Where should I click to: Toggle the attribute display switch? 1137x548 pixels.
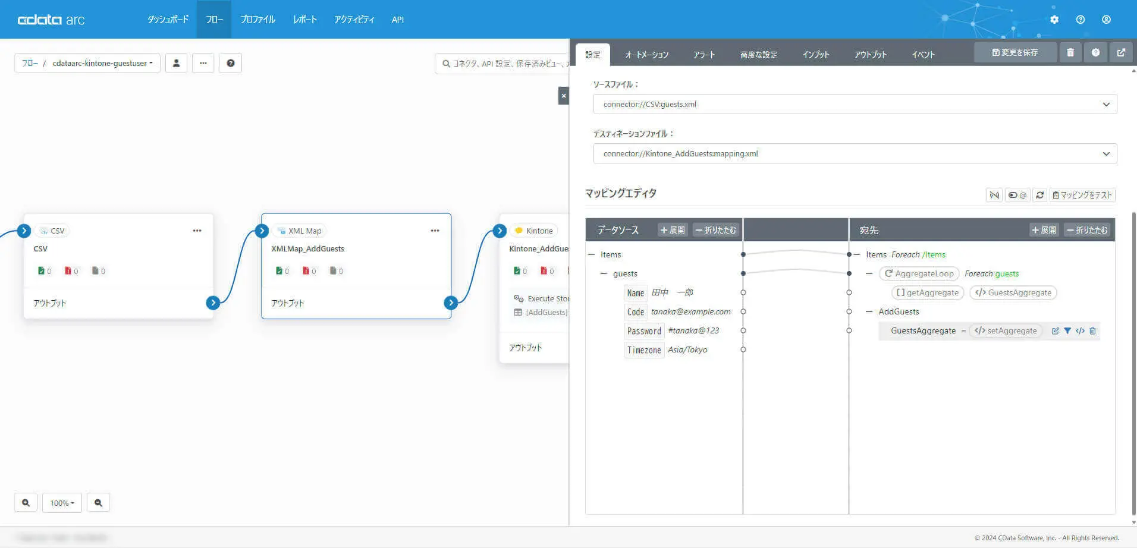pos(1017,195)
